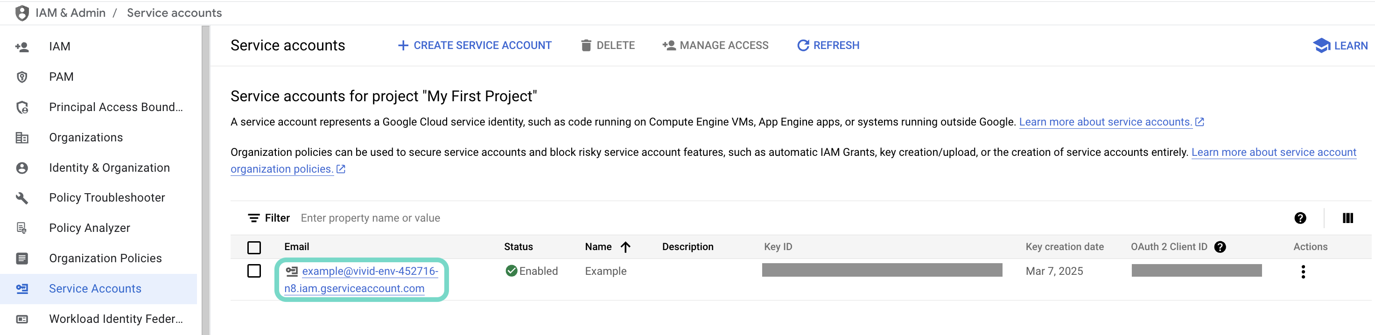The height and width of the screenshot is (335, 1375).
Task: Click the IAM & Admin shield icon
Action: [22, 13]
